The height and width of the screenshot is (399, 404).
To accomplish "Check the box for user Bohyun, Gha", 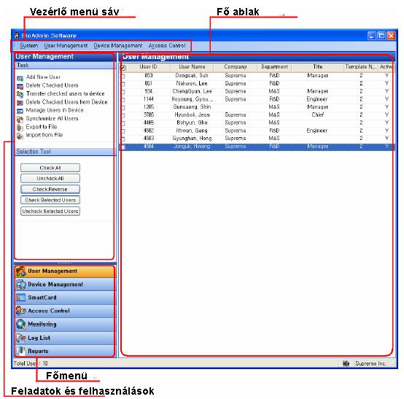I will [123, 123].
